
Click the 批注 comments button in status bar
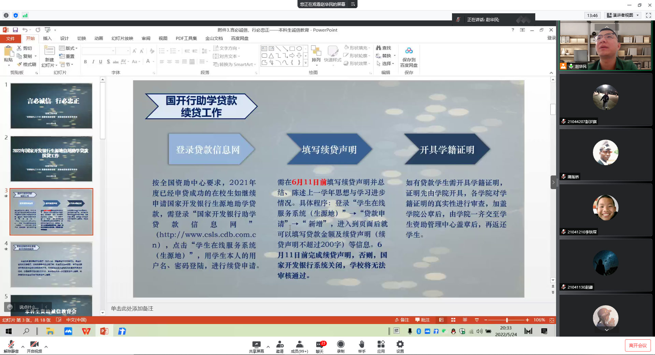[x=422, y=320]
